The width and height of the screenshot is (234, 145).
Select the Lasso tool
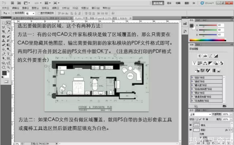(4, 27)
